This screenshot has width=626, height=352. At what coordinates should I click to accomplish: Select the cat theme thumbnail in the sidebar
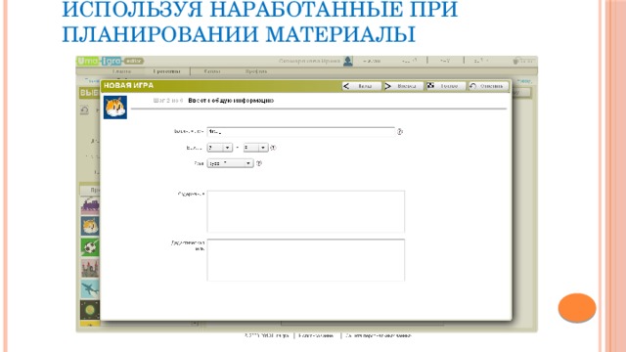[90, 226]
